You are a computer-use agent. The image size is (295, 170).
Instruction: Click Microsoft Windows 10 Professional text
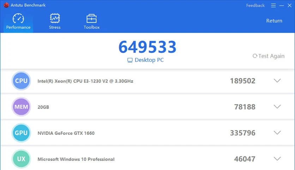(76, 159)
